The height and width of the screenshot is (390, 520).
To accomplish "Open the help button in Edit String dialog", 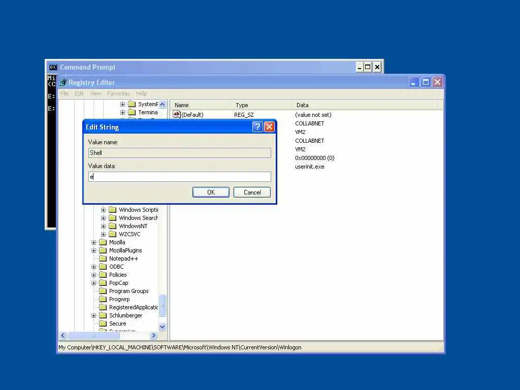I will click(257, 126).
